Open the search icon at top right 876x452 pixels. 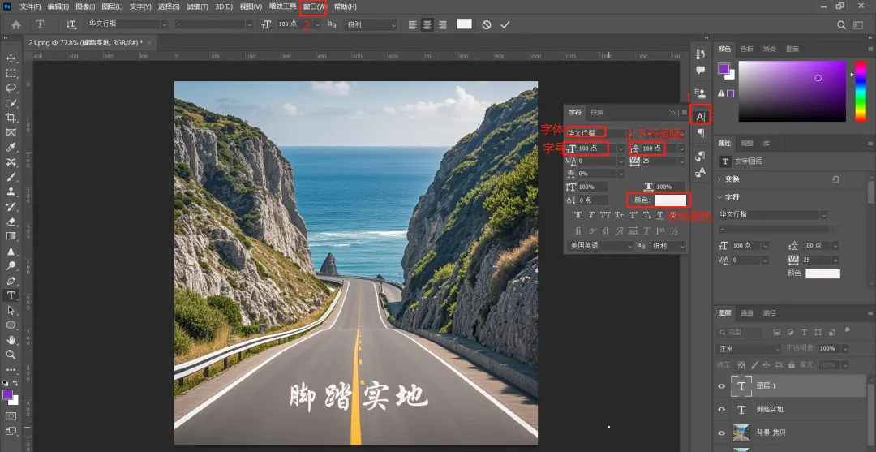(x=841, y=25)
